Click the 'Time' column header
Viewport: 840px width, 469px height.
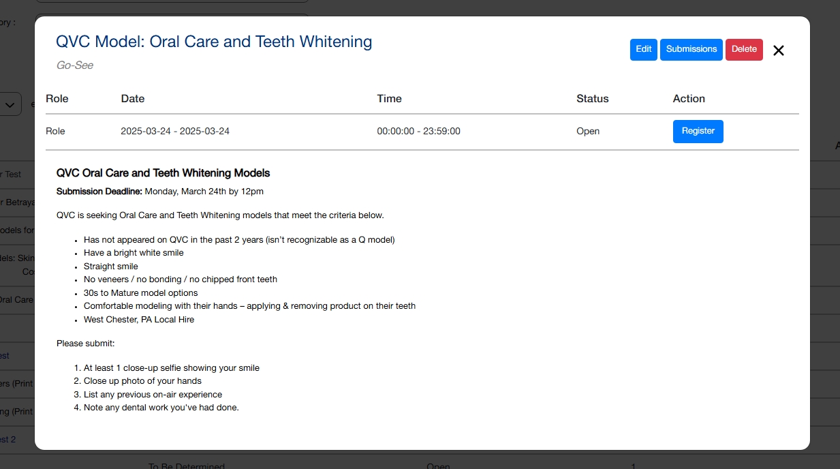point(390,99)
